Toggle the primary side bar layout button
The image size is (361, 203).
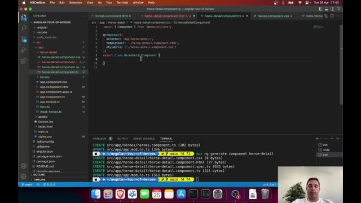click(320, 9)
